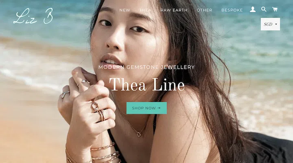Click the rose gold rings on fingers
The width and height of the screenshot is (293, 163).
[x=98, y=110]
